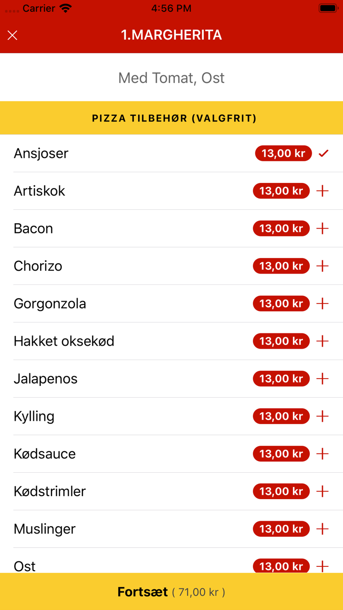Add Chorizo using its plus icon
343x610 pixels.
[x=322, y=266]
